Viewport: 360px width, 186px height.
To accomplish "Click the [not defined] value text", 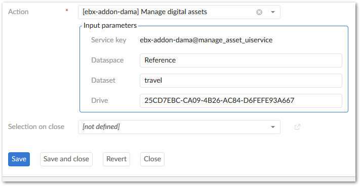I will pos(101,127).
